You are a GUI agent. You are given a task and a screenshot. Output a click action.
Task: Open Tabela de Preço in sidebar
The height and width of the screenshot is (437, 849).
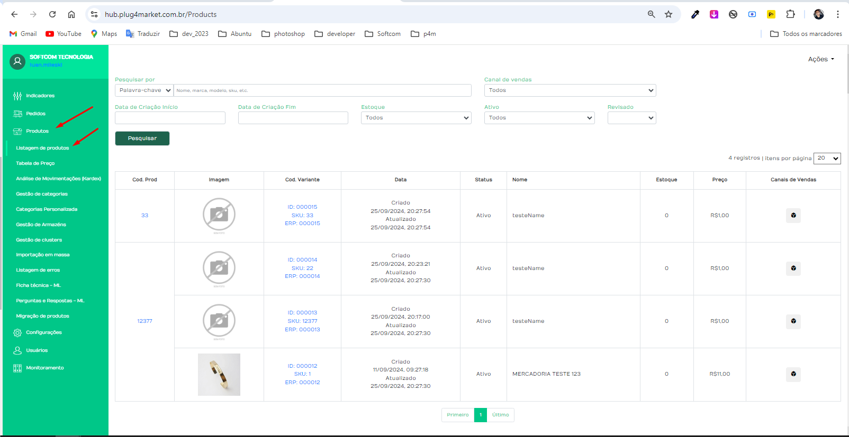35,163
